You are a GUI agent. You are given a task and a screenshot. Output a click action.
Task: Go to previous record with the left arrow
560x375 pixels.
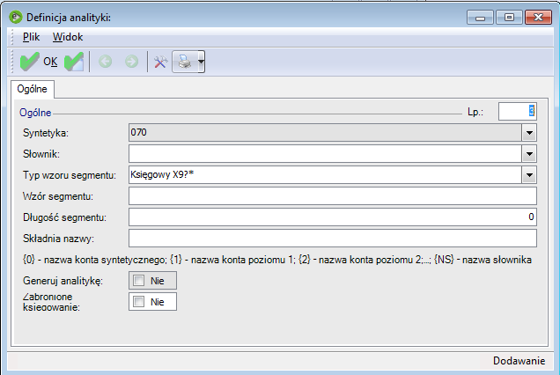[x=106, y=62]
